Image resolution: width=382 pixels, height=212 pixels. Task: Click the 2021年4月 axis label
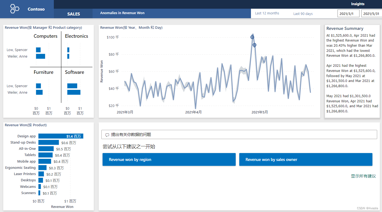pos(194,112)
